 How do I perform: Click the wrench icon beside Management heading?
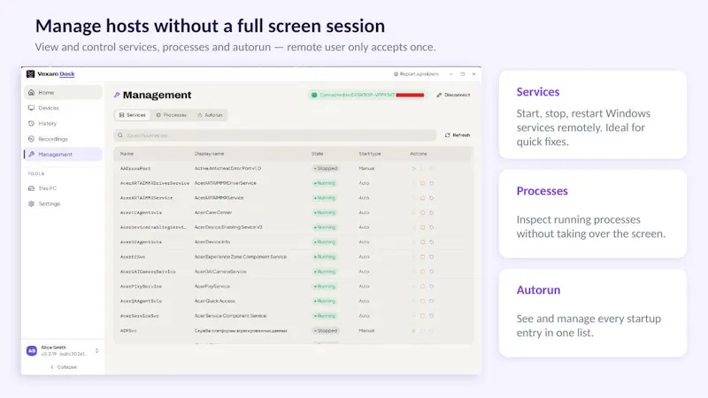(117, 95)
